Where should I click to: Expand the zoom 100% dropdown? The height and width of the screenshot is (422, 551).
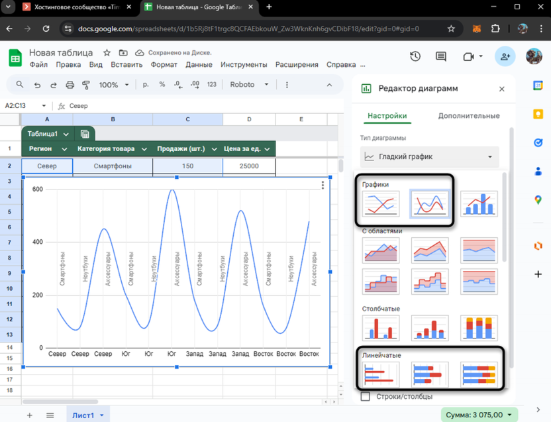(x=114, y=85)
